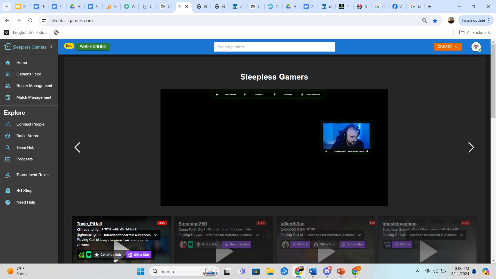Open the tab search dropdown

[x=6, y=6]
